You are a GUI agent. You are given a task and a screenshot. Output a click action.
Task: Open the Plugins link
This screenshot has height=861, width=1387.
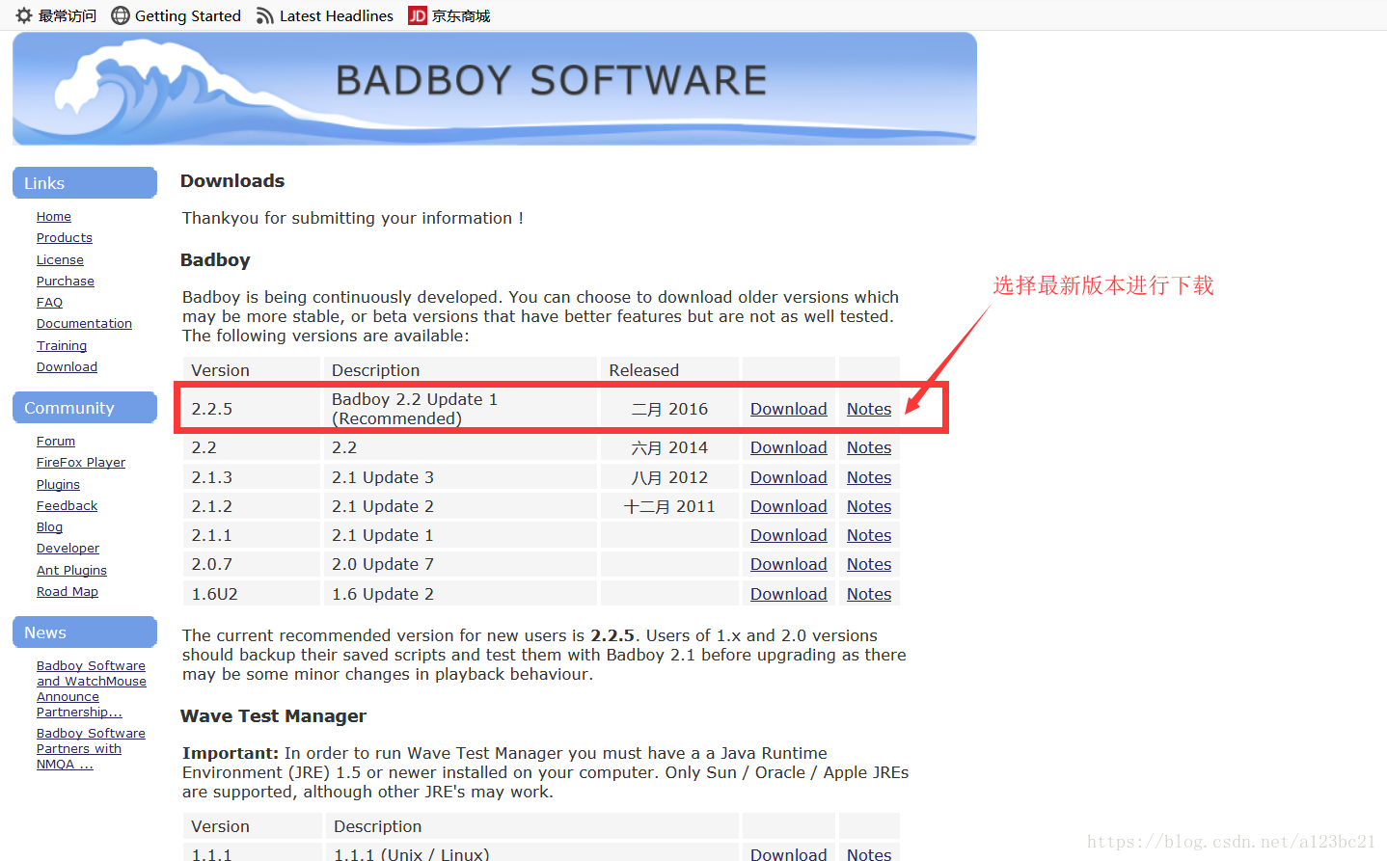[58, 485]
